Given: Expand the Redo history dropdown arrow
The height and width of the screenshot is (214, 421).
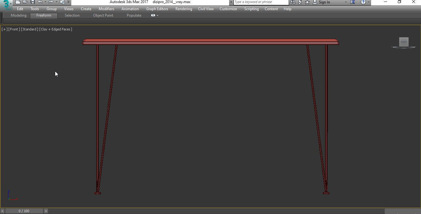Looking at the screenshot, I should [56, 2].
